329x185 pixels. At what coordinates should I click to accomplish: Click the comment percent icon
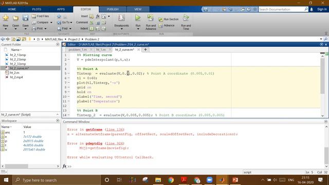coord(92,23)
